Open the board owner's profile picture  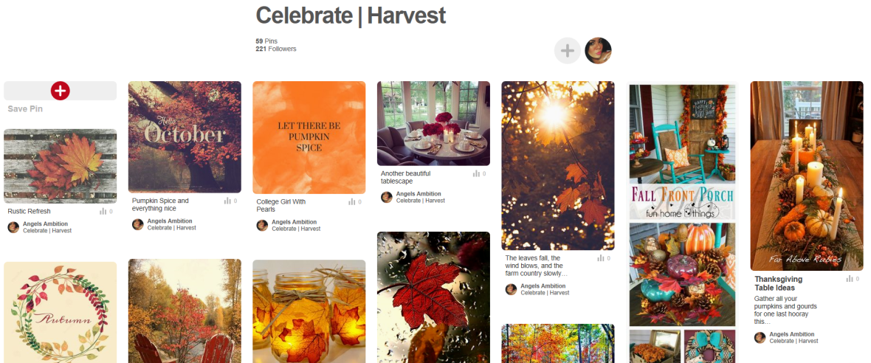point(598,51)
